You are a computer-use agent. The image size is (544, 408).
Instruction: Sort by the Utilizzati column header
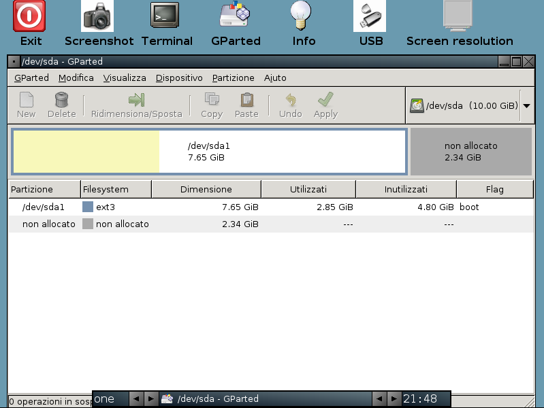tap(308, 189)
